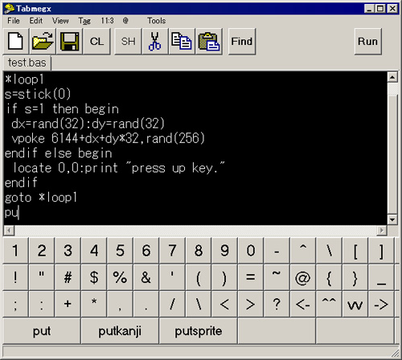The image size is (402, 360).
Task: Open the Edit menu
Action: point(36,21)
